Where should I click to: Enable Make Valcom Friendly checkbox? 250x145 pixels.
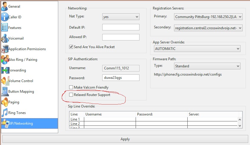(71, 87)
